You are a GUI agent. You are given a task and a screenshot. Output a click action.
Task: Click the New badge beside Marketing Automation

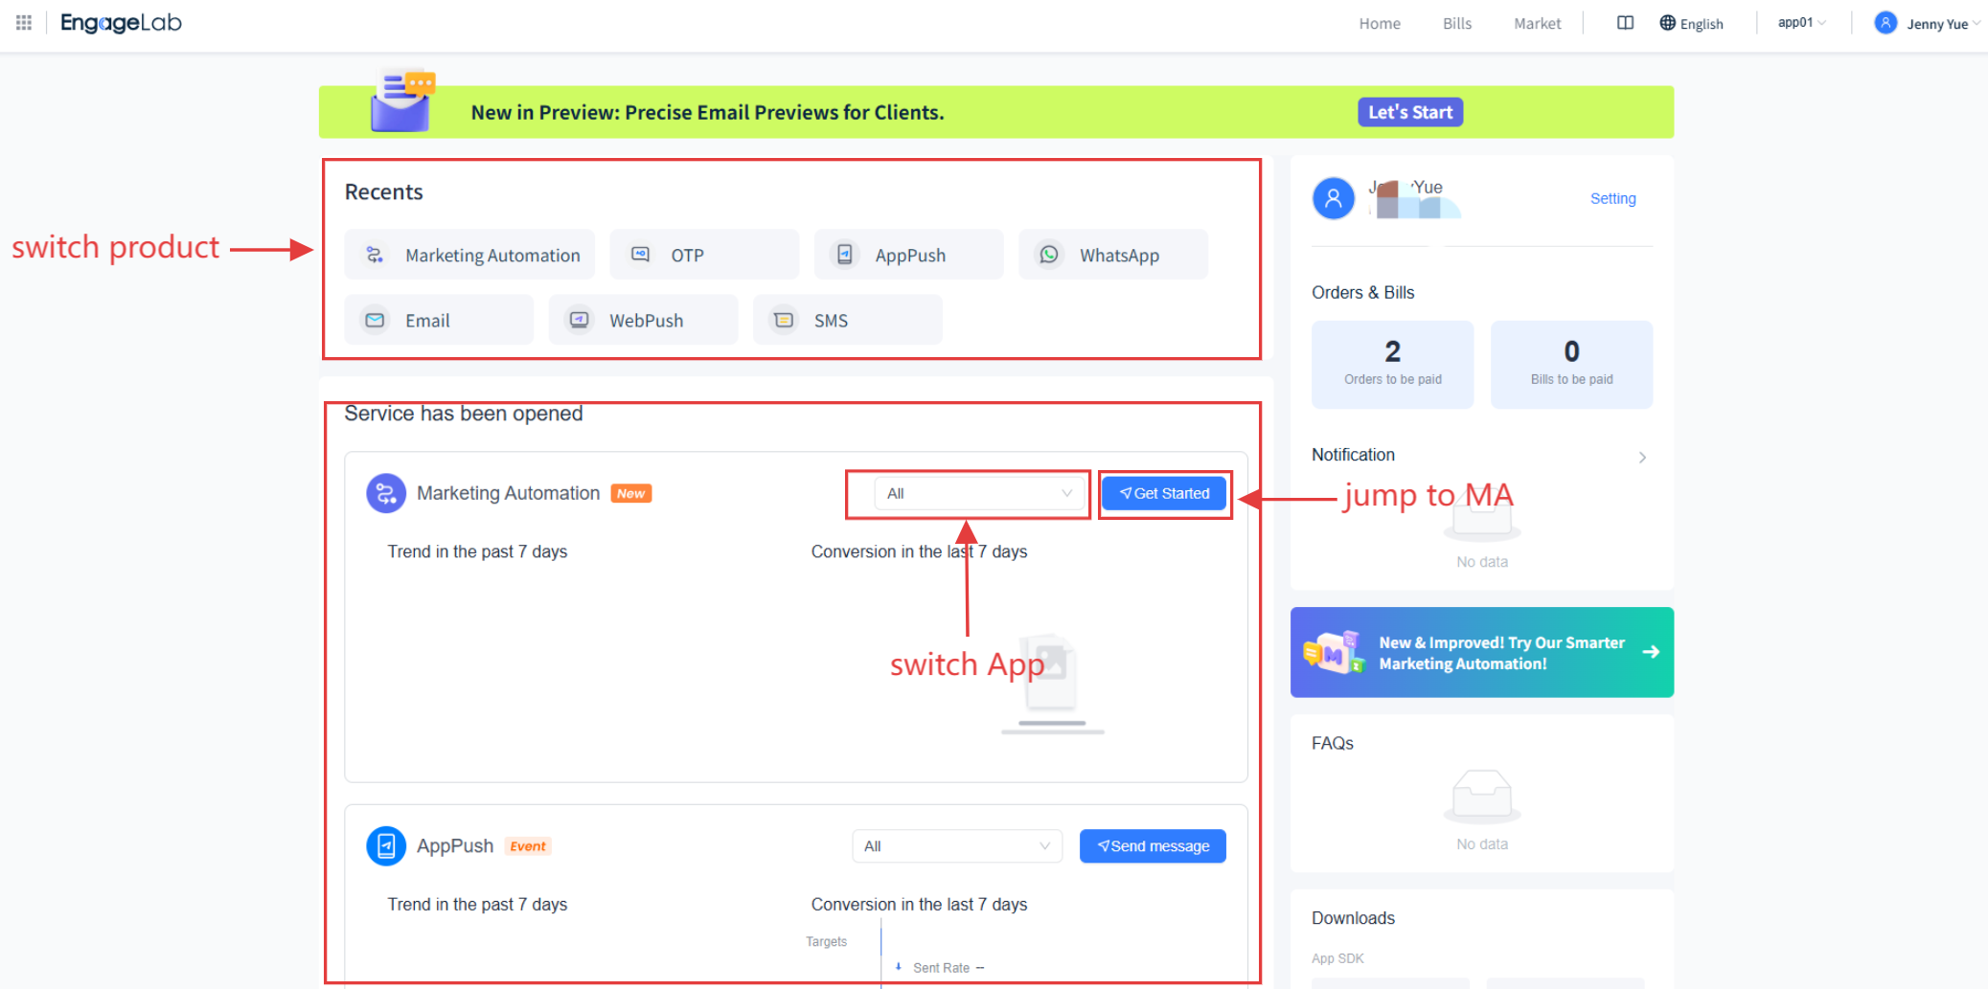631,494
